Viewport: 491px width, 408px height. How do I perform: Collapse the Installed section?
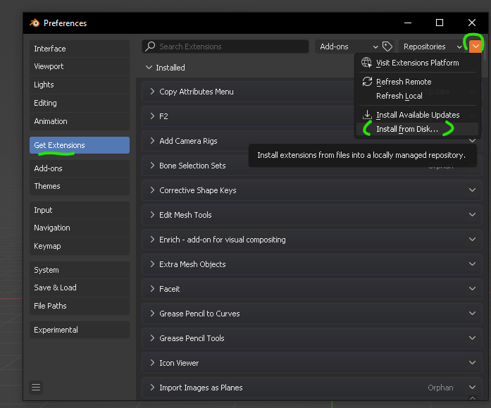(149, 68)
